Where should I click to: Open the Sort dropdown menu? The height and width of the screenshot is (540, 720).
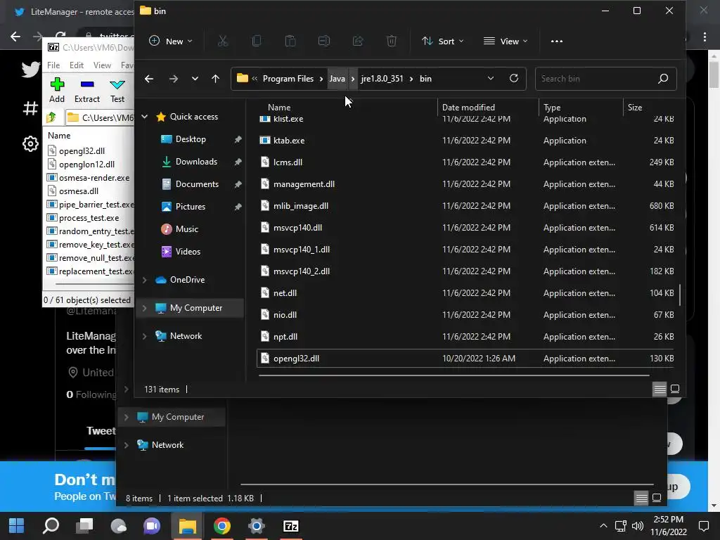[x=443, y=41]
